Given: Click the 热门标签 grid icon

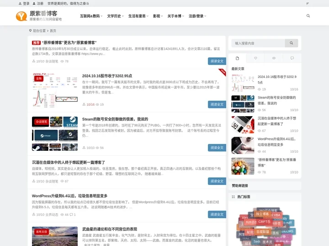Looking at the screenshot, I should [x=233, y=197].
